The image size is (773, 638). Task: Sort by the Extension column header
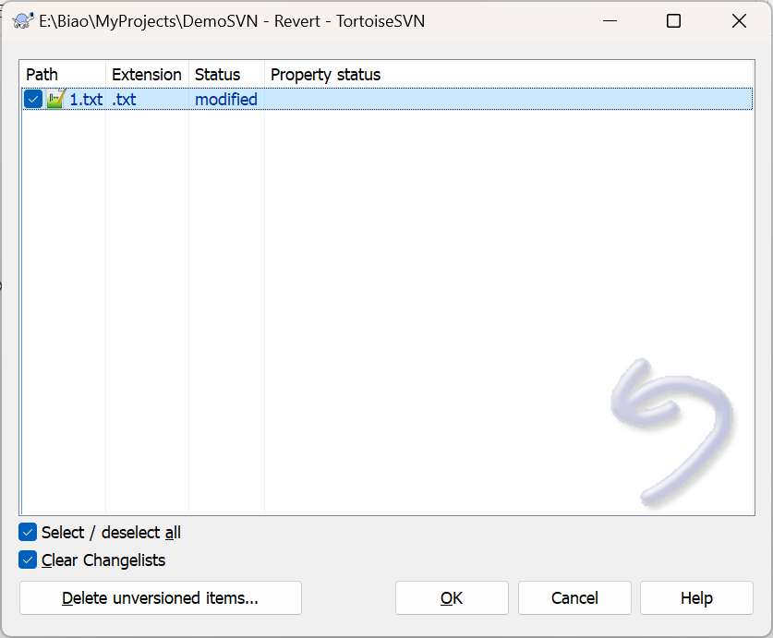click(x=147, y=75)
